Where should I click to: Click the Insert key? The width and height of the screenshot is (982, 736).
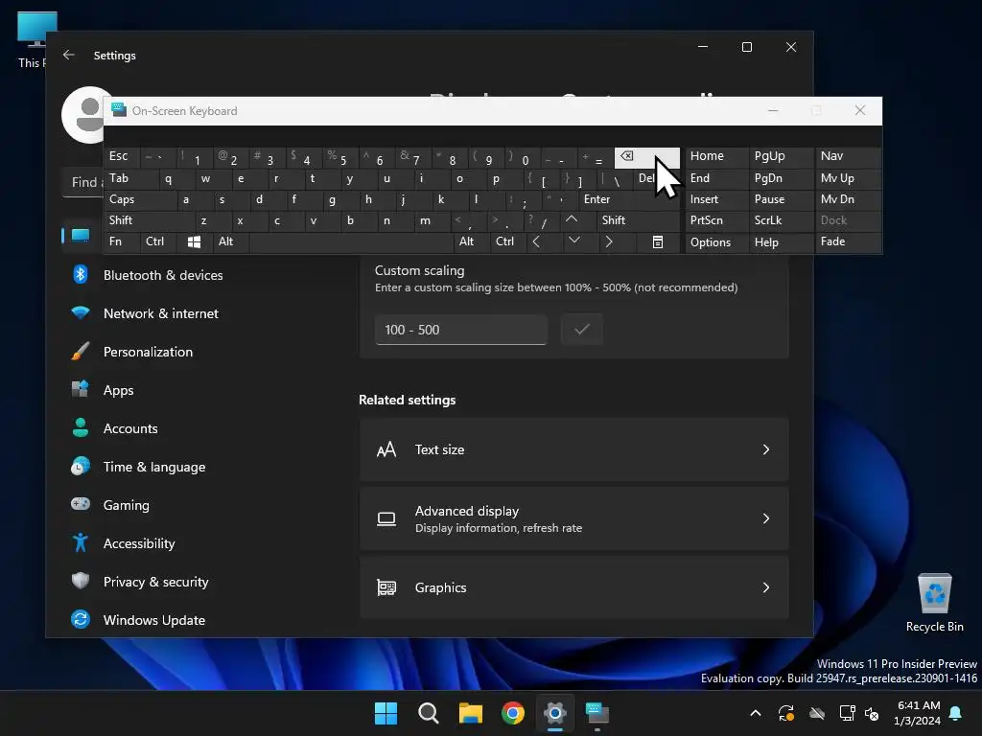coord(717,199)
